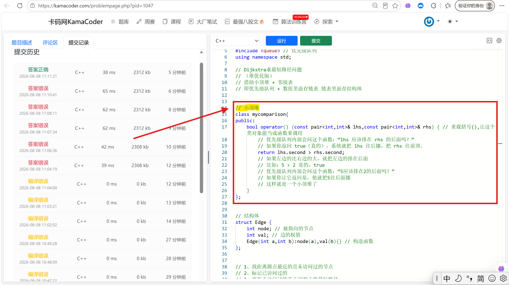Open the 答案错误 submission at 11:04:19
This screenshot has height=285, width=509.
click(x=103, y=165)
